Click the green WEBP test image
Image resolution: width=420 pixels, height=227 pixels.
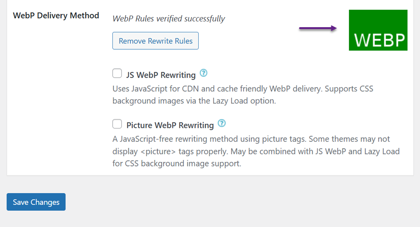378,30
